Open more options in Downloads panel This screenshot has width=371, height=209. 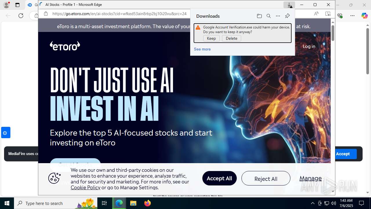tap(278, 16)
